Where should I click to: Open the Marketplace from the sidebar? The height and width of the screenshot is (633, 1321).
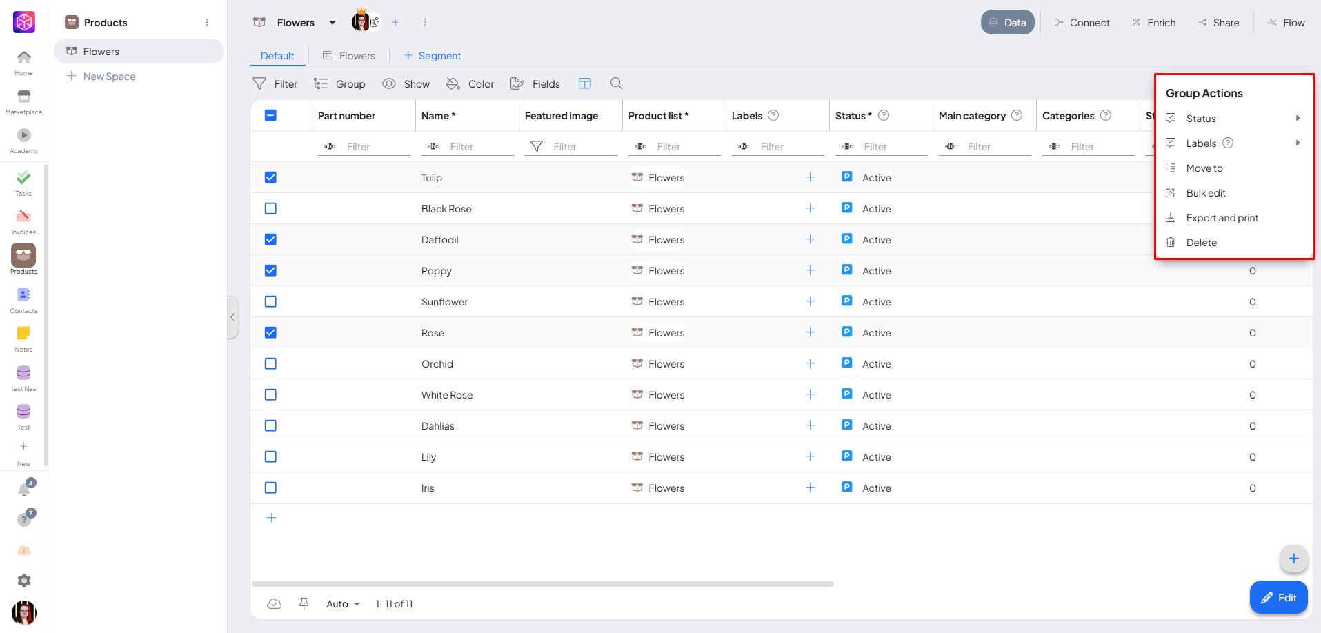click(x=23, y=101)
